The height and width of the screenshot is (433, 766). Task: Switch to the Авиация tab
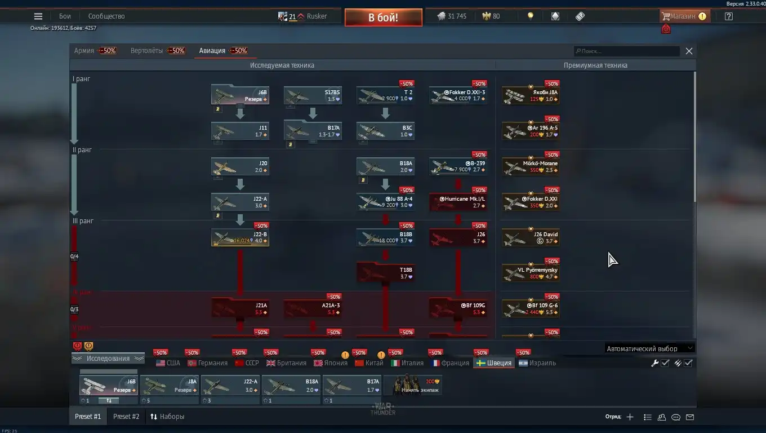(212, 51)
